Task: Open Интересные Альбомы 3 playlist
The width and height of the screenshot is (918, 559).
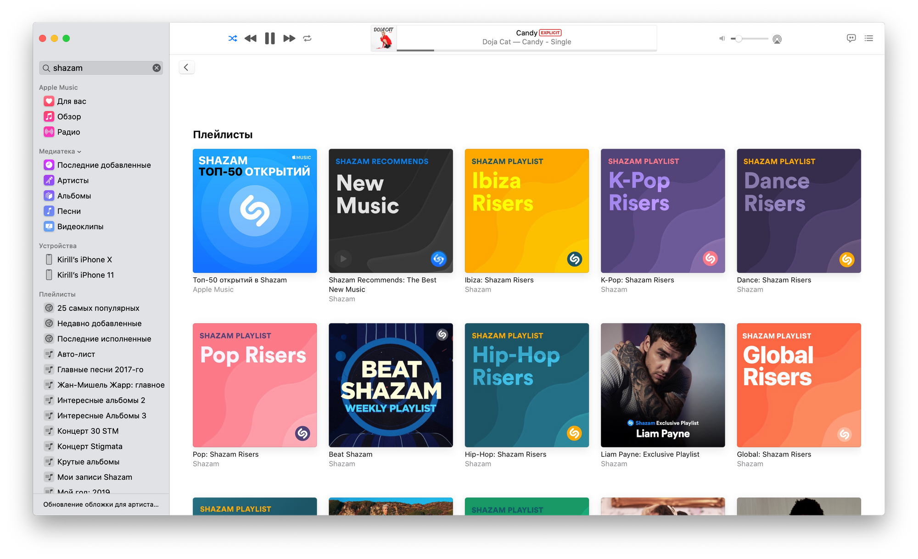Action: tap(101, 415)
